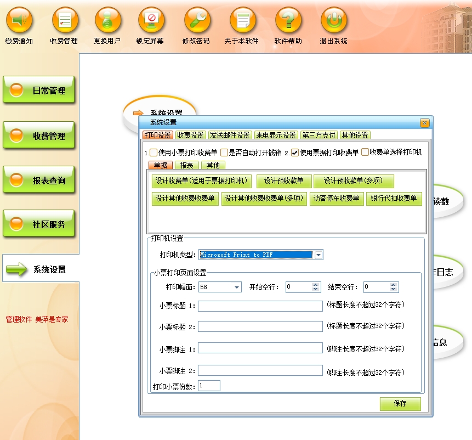Switch to the 收费设置 tab
This screenshot has width=472, height=440.
pos(190,135)
